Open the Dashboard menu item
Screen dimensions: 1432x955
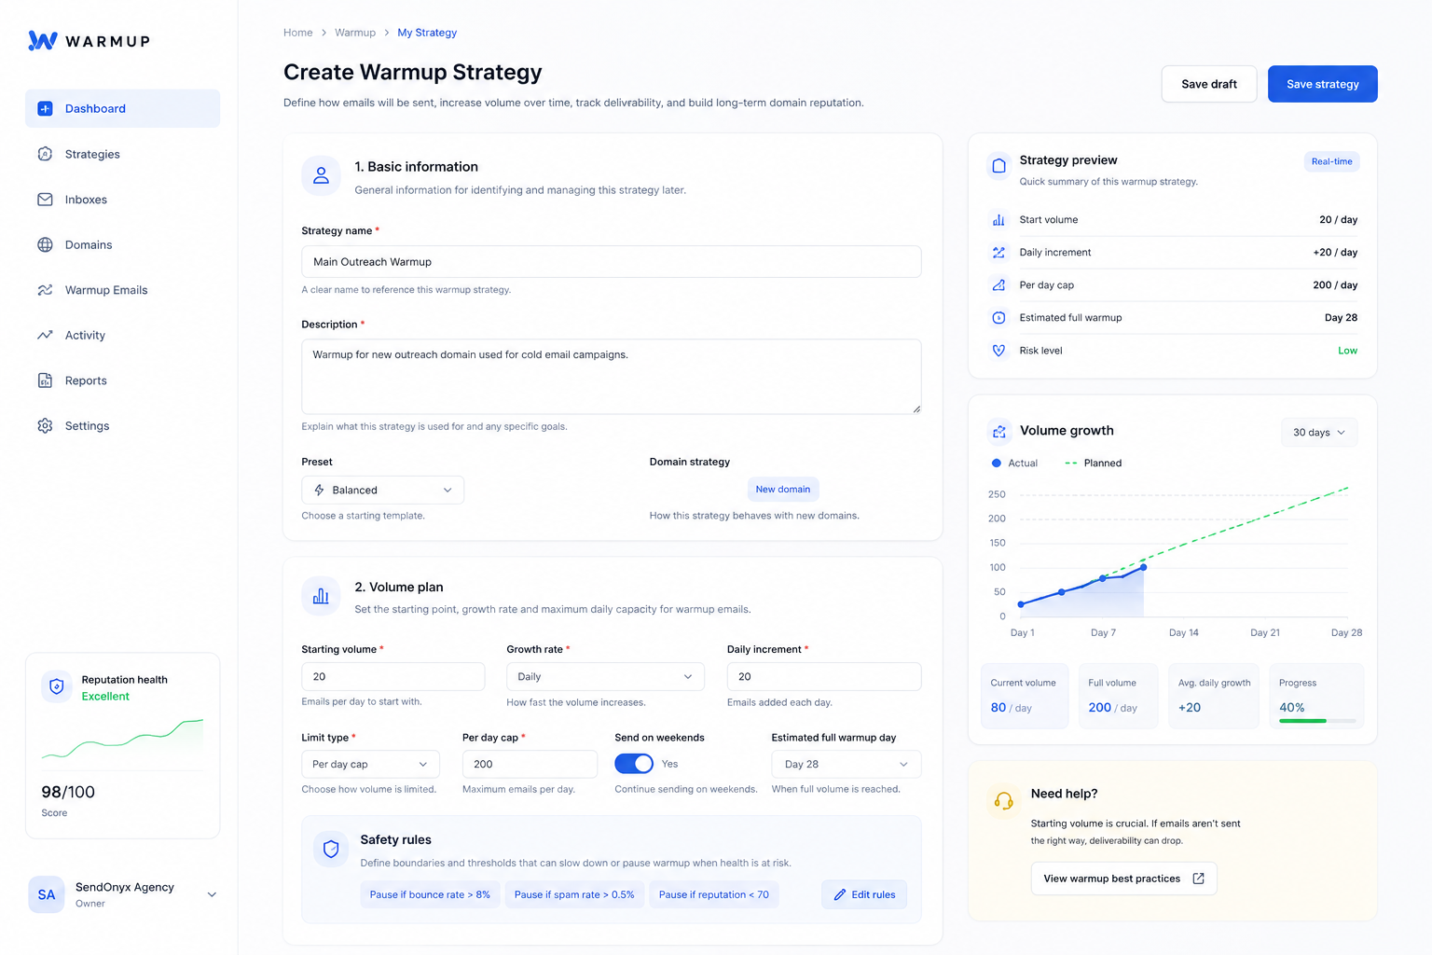[x=122, y=108]
